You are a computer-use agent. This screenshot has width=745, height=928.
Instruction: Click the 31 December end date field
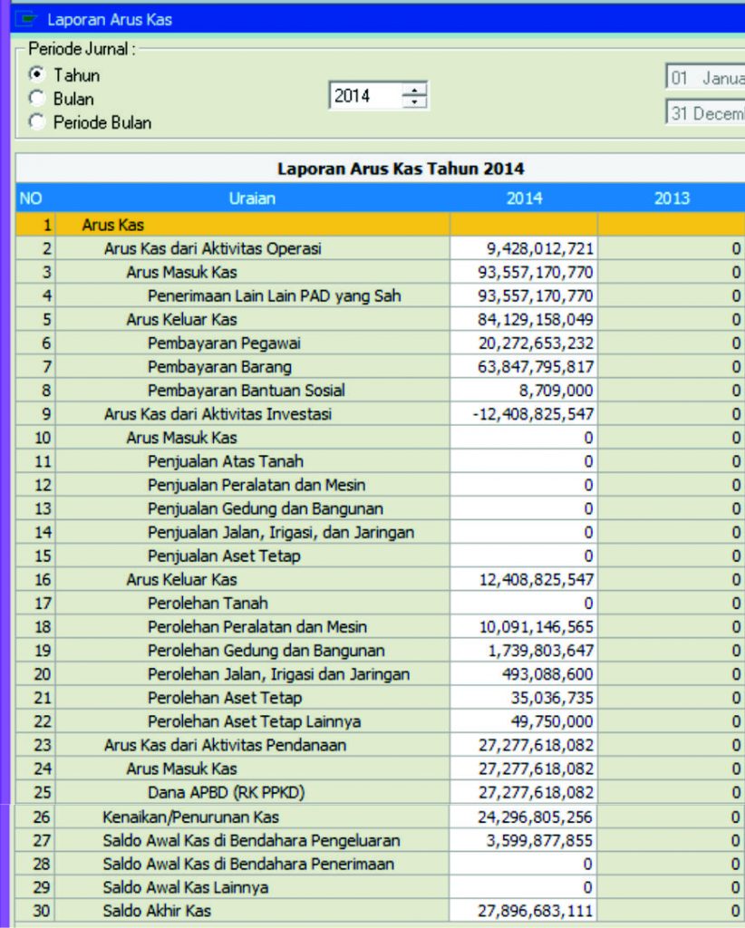[x=705, y=113]
